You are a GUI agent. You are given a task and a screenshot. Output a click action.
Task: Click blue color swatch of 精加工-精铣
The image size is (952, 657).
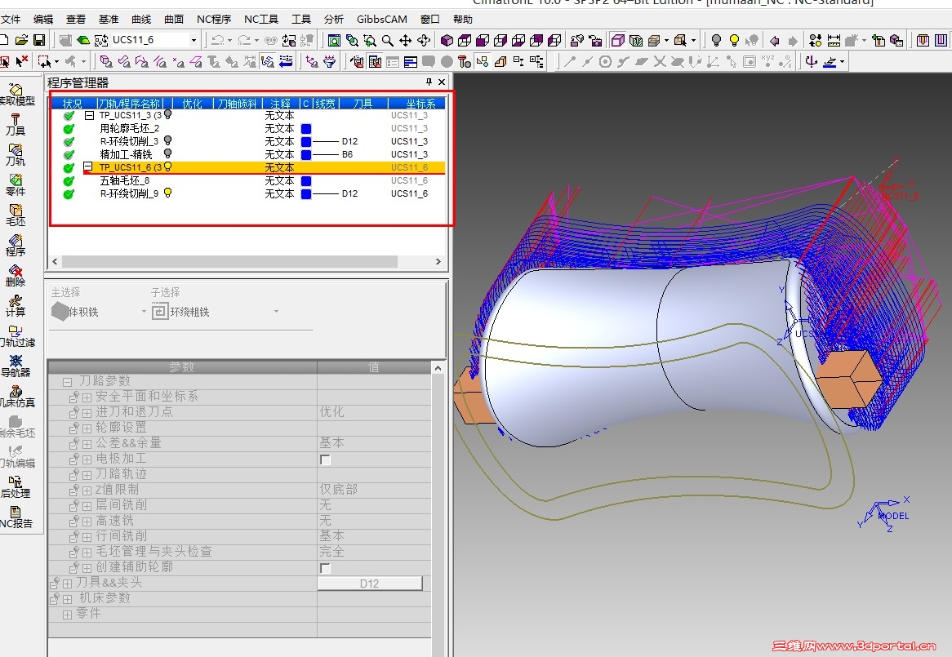306,155
